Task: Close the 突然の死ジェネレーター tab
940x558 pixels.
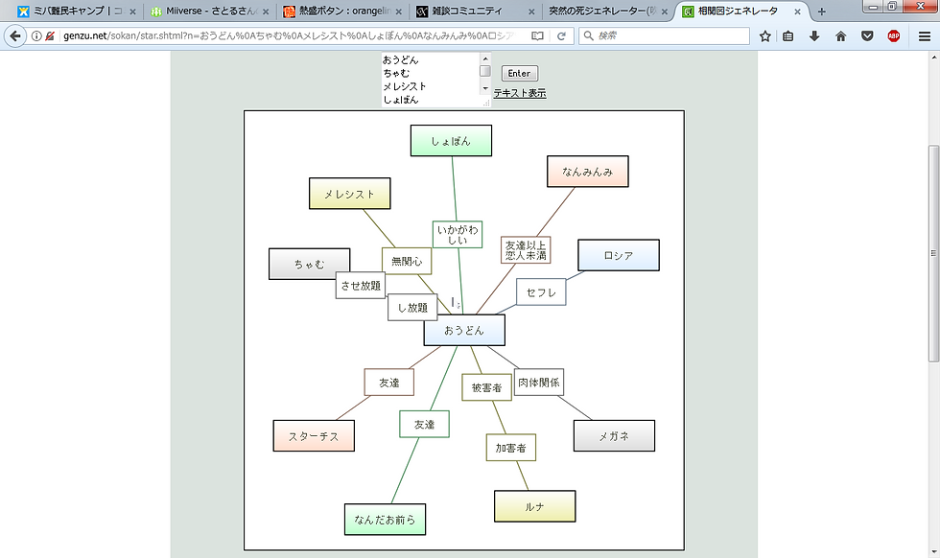Action: (664, 12)
